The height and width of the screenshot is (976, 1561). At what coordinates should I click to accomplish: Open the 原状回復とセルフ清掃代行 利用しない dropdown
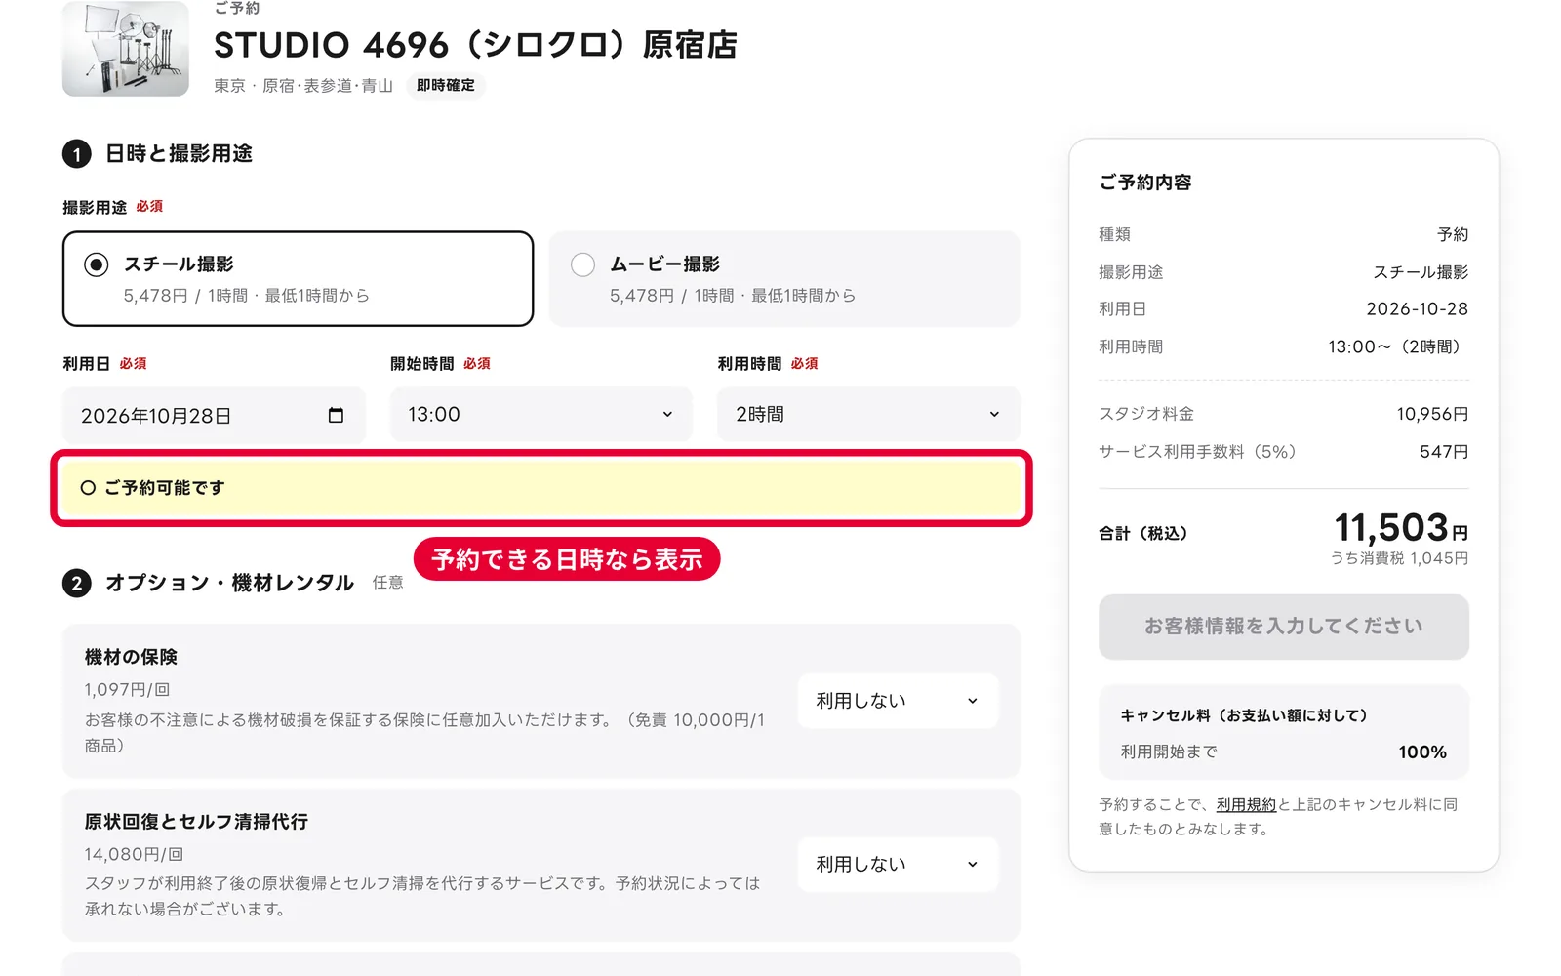(898, 864)
